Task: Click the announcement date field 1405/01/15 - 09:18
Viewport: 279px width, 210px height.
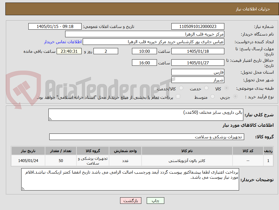Action: coord(55,27)
